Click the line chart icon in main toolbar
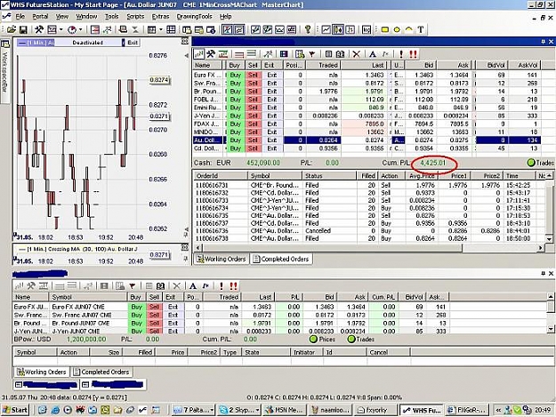This screenshot has height=417, width=556. 326,29
